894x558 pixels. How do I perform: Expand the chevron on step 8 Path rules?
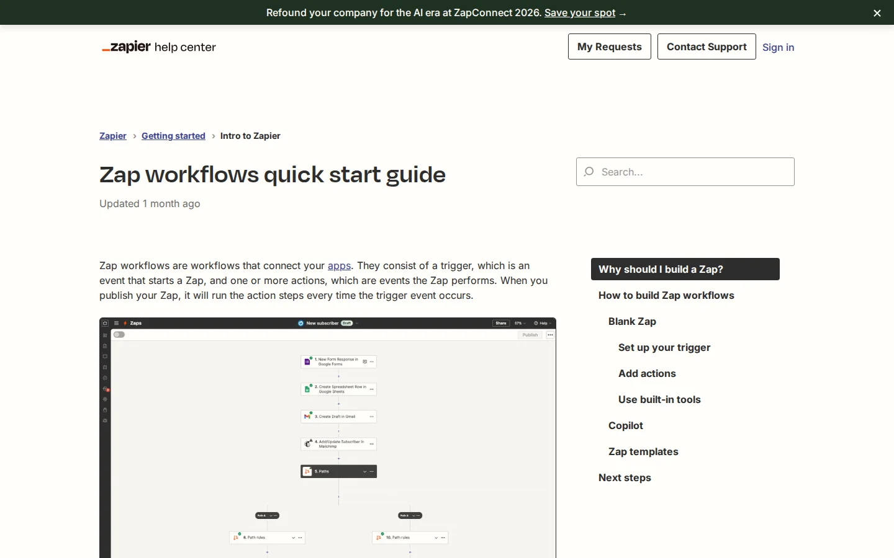294,538
